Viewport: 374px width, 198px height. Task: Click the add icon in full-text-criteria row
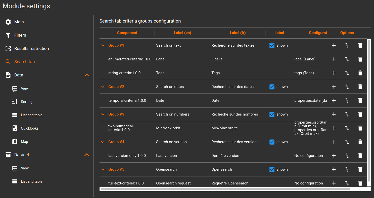click(334, 183)
